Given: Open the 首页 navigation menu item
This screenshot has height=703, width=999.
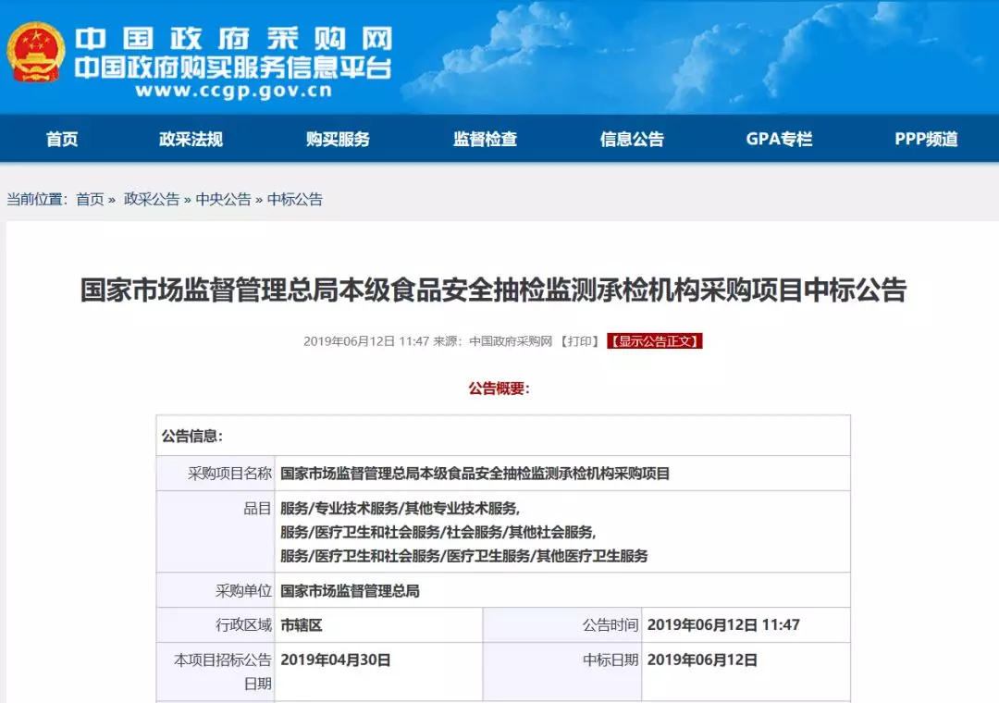Looking at the screenshot, I should pos(62,139).
